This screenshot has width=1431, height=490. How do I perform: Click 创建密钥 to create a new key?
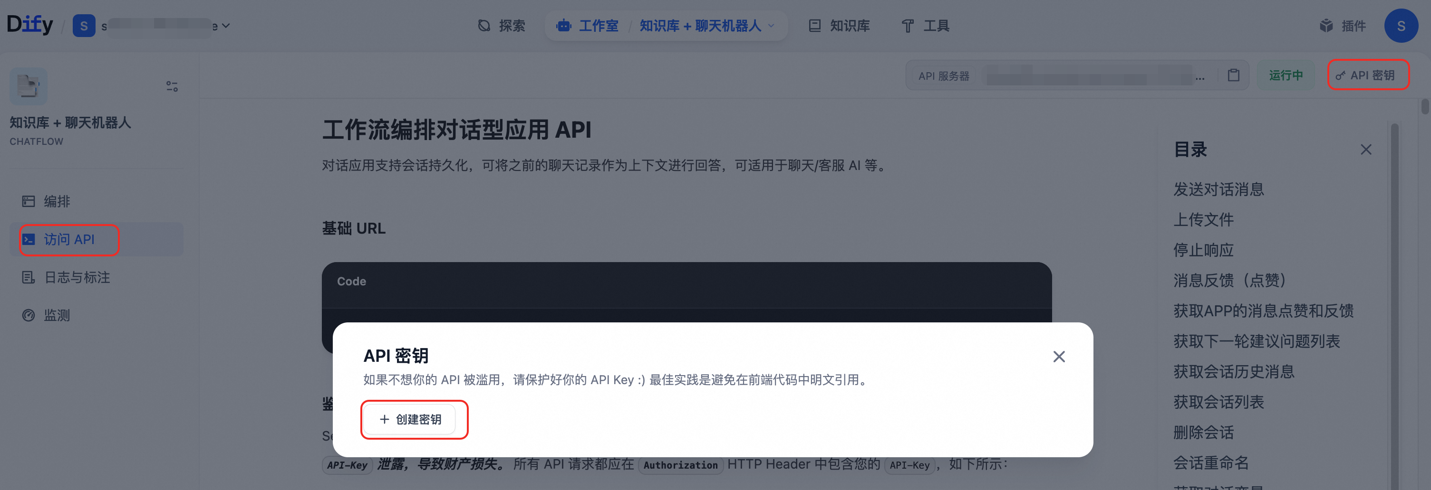coord(409,419)
